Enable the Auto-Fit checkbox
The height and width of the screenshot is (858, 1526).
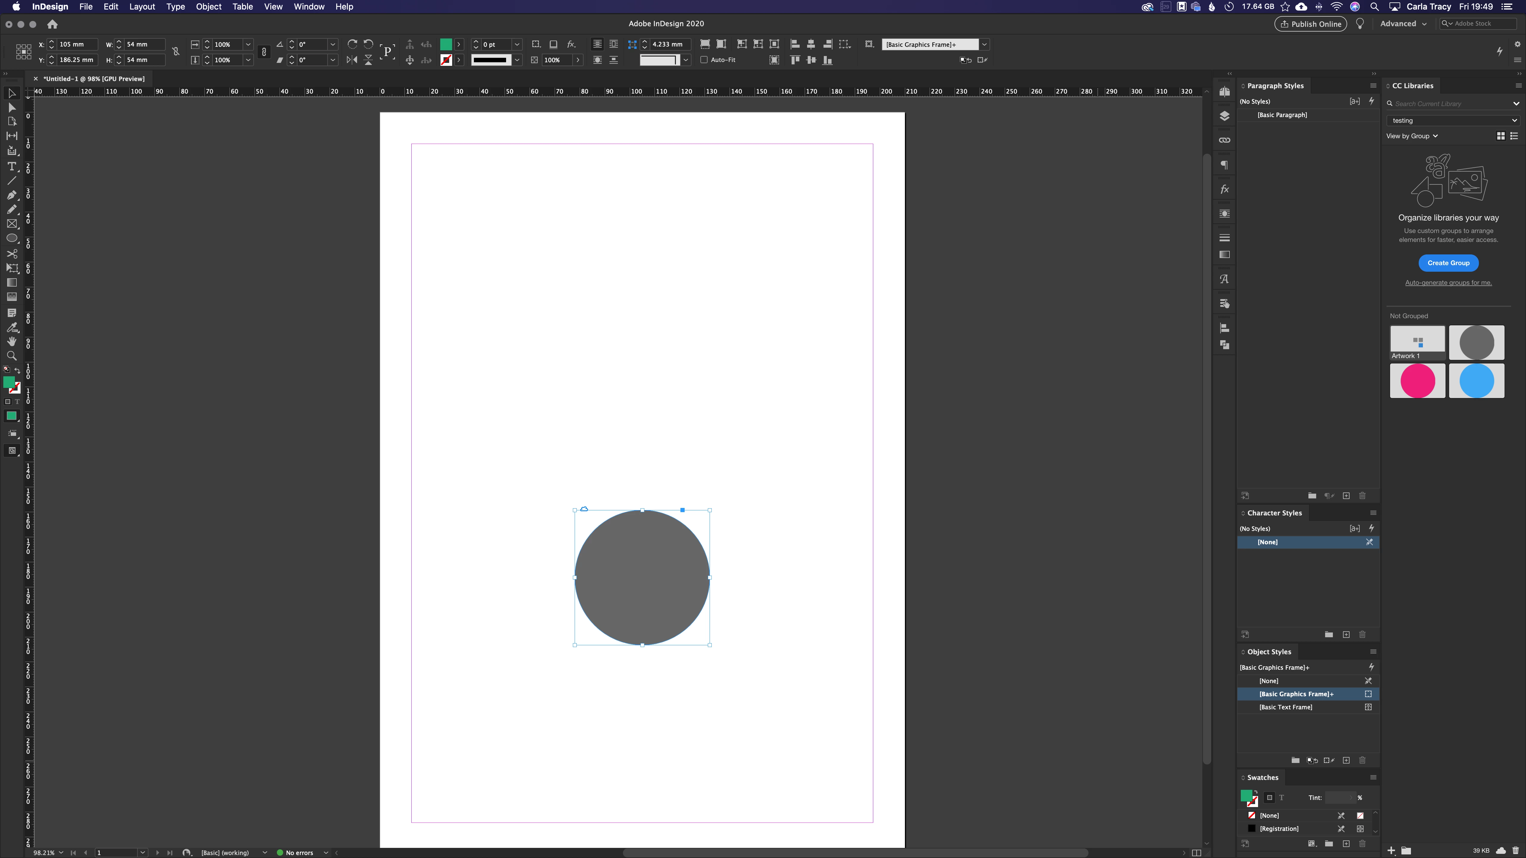point(704,60)
